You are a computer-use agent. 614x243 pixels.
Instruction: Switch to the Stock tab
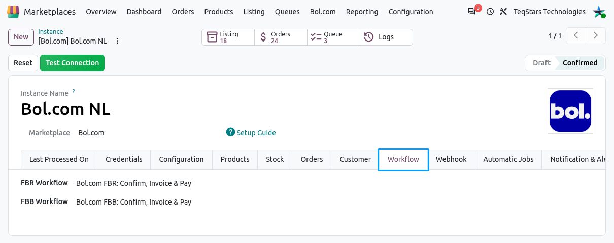(x=275, y=159)
